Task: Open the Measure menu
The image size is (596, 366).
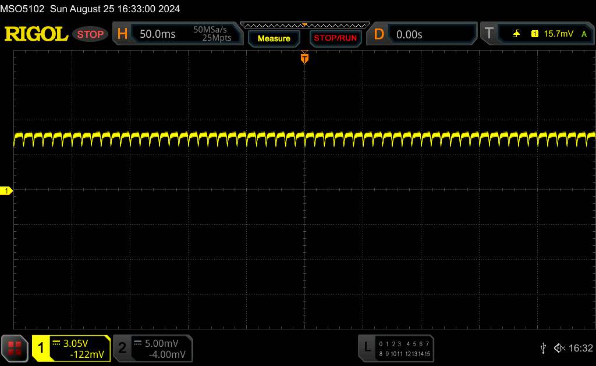Action: click(x=274, y=38)
